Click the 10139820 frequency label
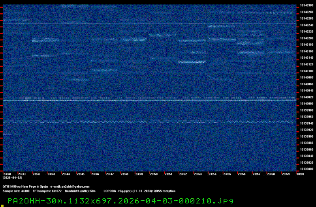The width and height of the screenshot is (316, 207). 307,162
